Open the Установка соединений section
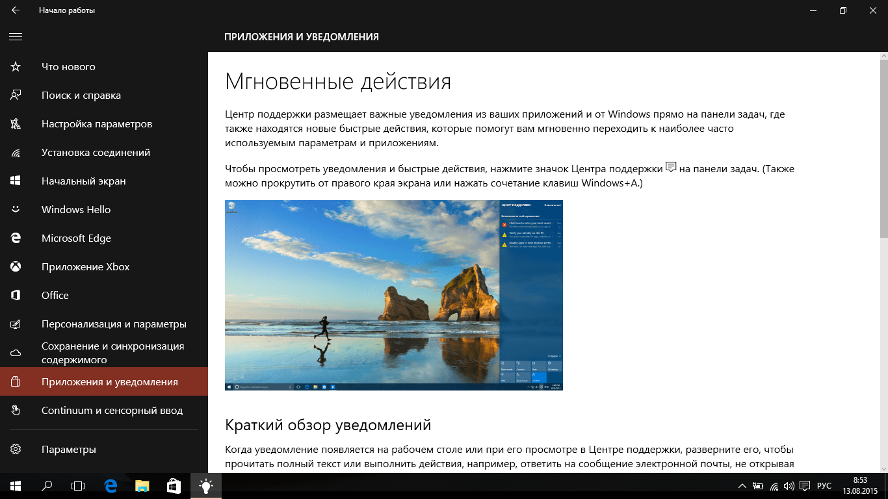The height and width of the screenshot is (499, 888). 104,153
